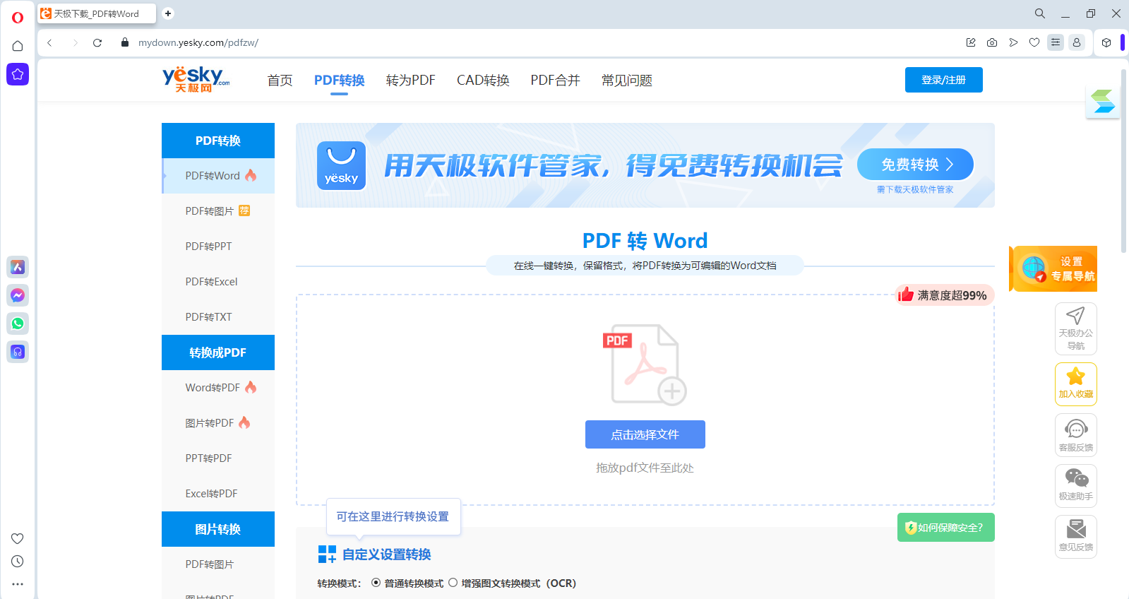Open Messenger in the Opera sidebar

[x=18, y=295]
